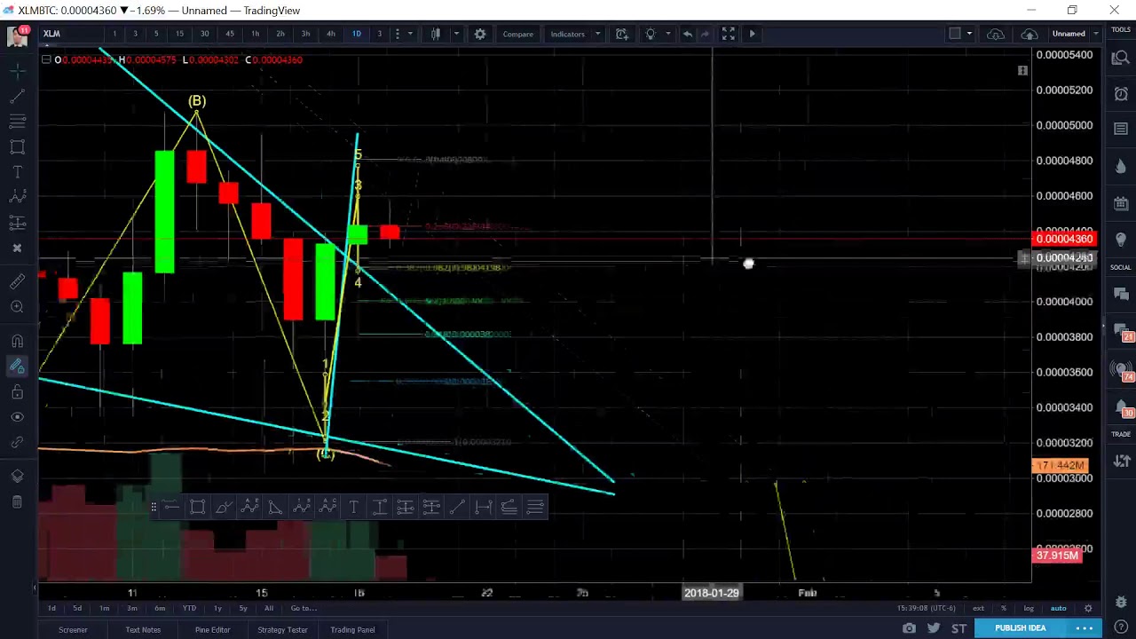Open the Screener tab
The image size is (1136, 639).
(73, 629)
